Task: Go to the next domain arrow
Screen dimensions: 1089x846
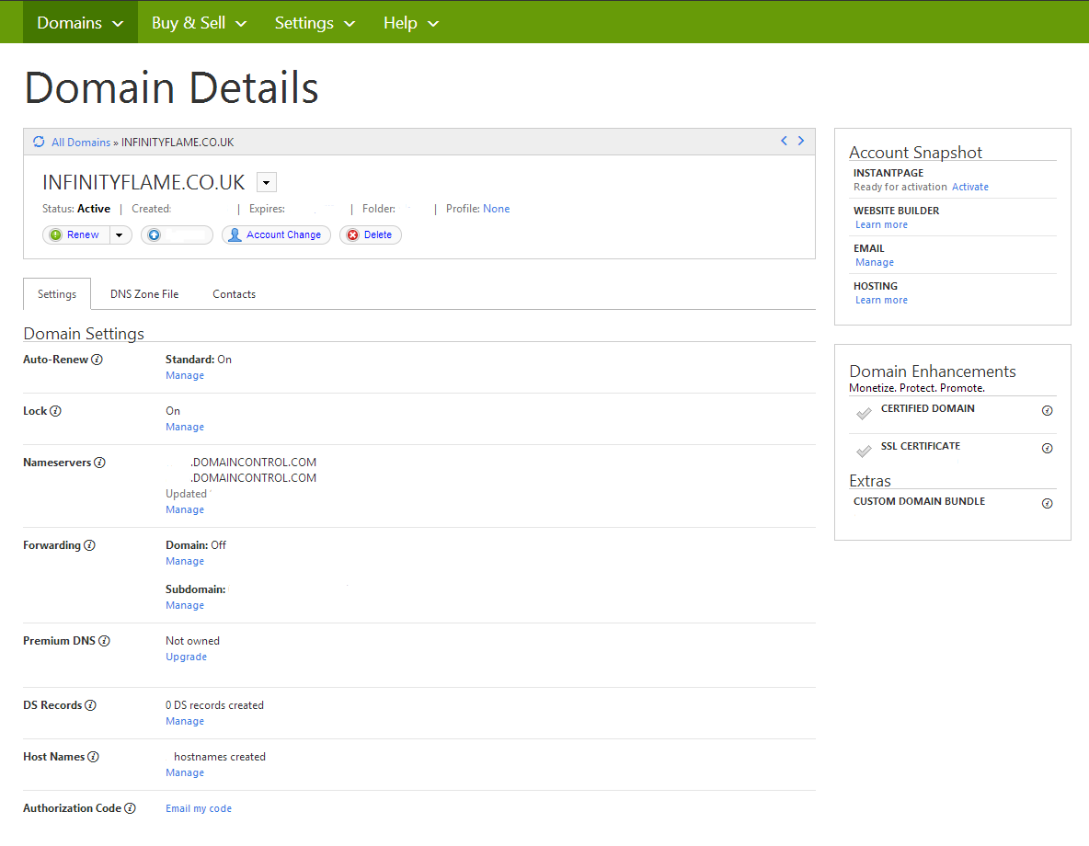Action: click(x=801, y=141)
